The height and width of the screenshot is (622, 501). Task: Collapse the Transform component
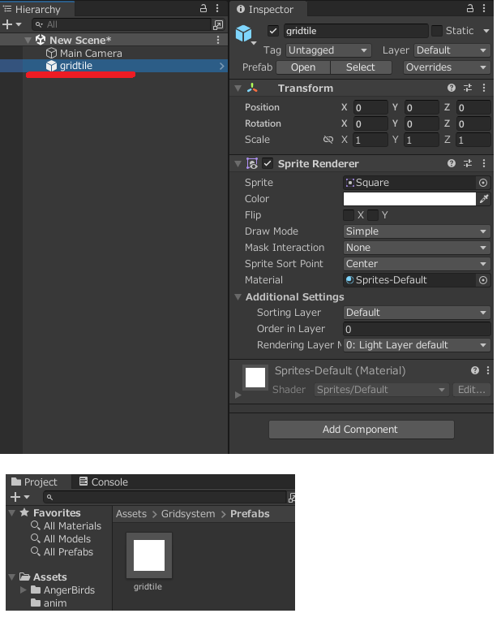click(238, 88)
